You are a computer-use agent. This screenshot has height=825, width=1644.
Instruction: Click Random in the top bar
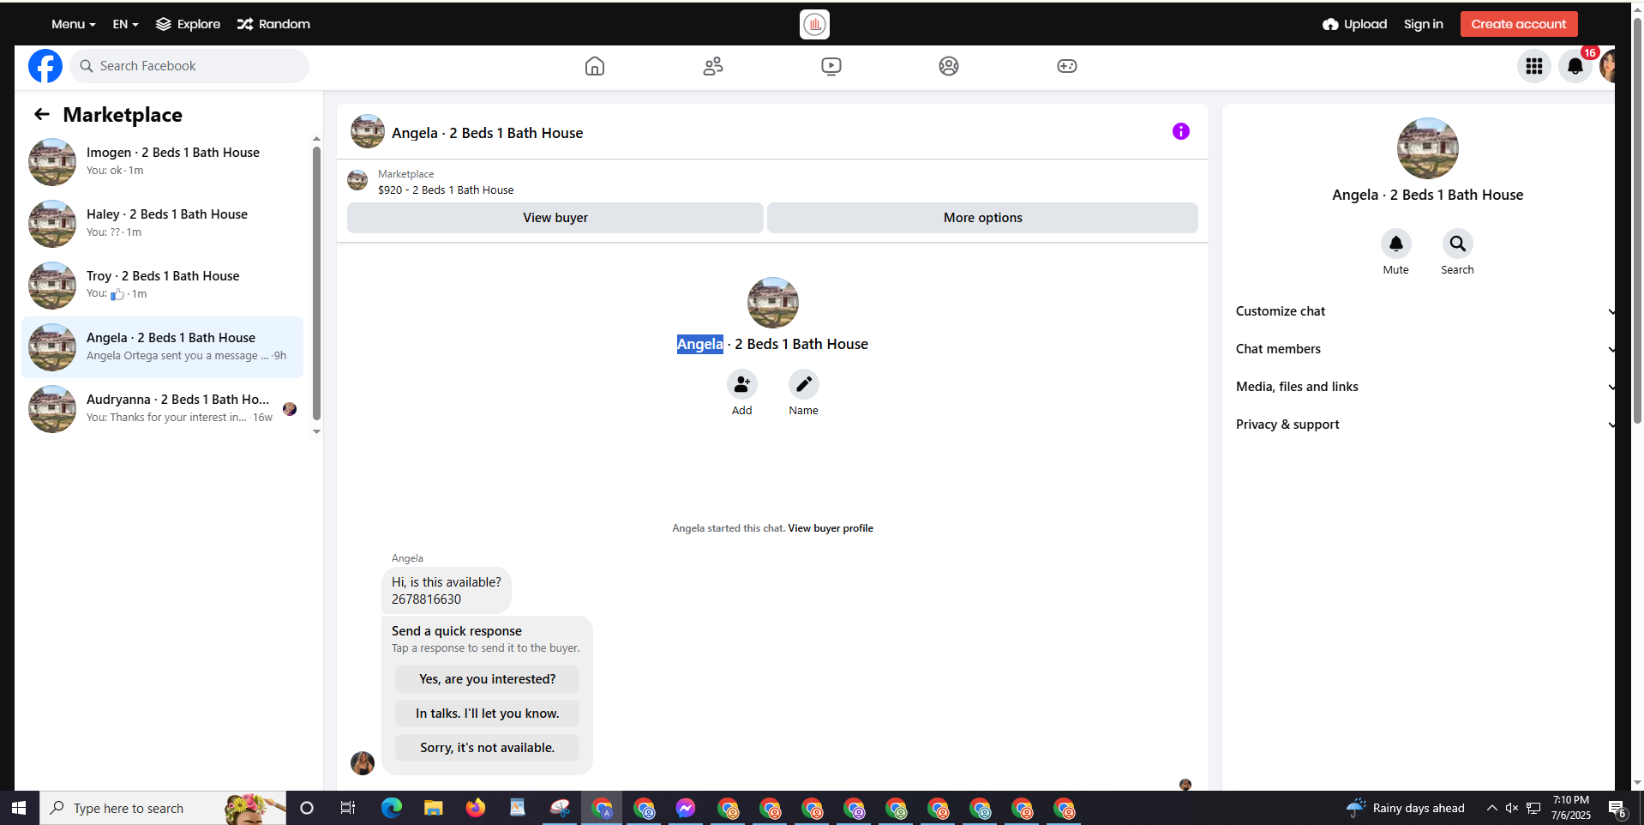pyautogui.click(x=273, y=24)
